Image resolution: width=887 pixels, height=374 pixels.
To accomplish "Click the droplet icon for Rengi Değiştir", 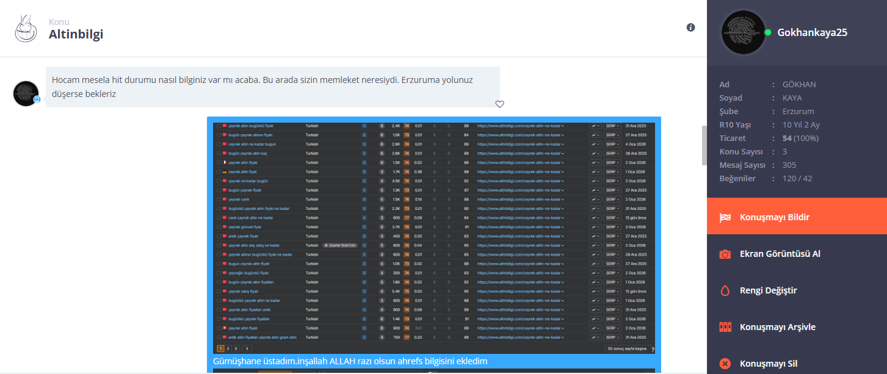I will tap(725, 290).
